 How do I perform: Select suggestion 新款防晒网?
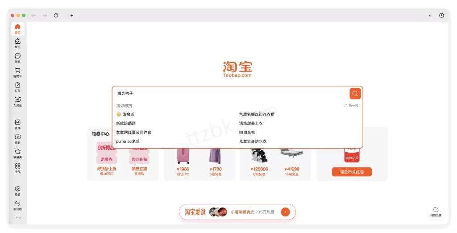click(x=125, y=123)
